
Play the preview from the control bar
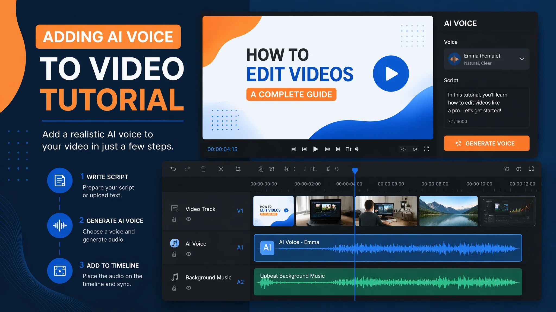(x=315, y=149)
